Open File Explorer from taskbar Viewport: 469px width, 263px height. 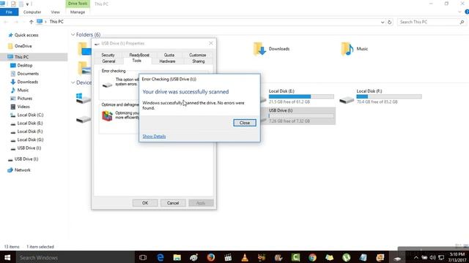pos(177,257)
